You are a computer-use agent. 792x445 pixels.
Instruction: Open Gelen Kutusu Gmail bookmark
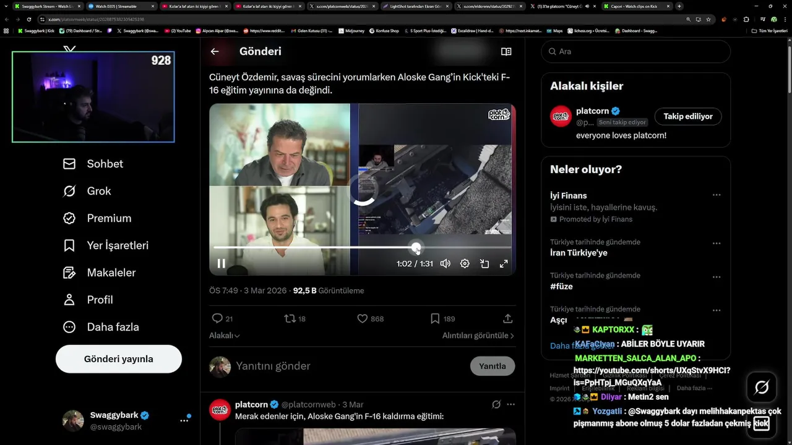(311, 30)
